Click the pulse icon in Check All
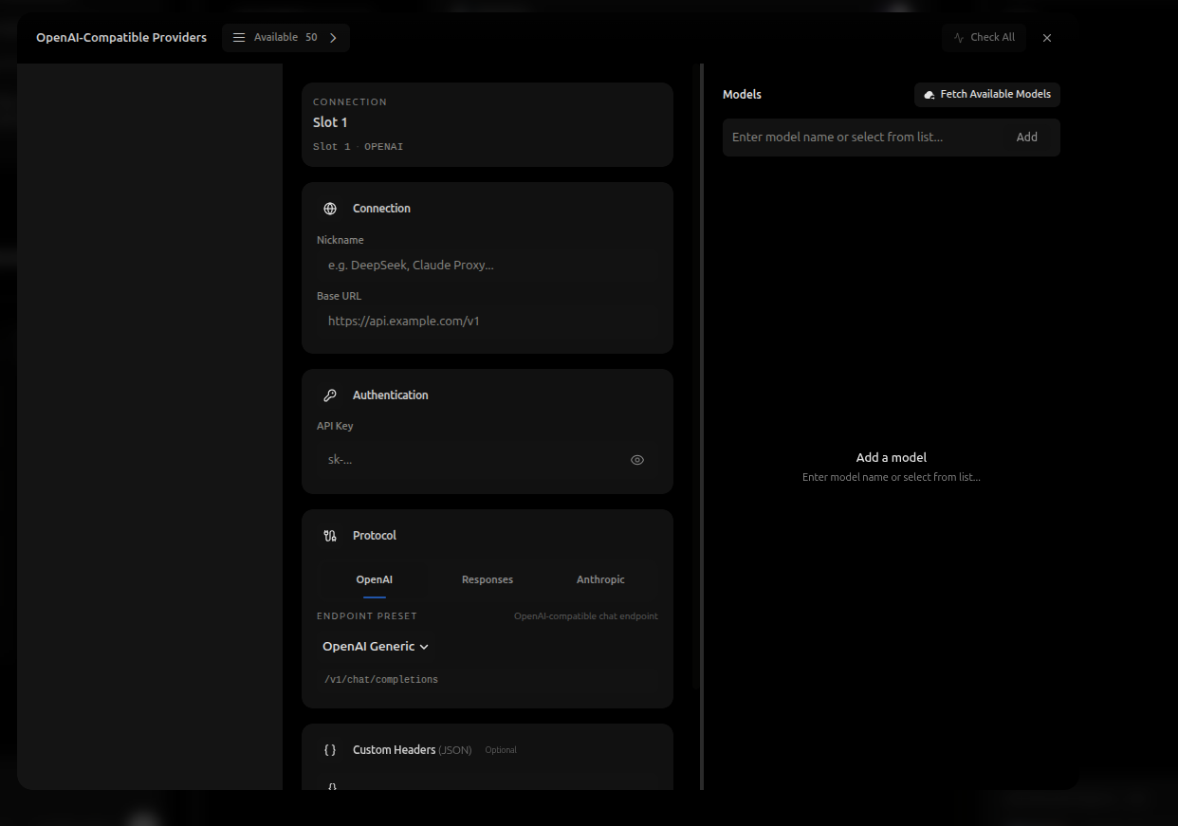Image resolution: width=1178 pixels, height=826 pixels. coord(959,38)
